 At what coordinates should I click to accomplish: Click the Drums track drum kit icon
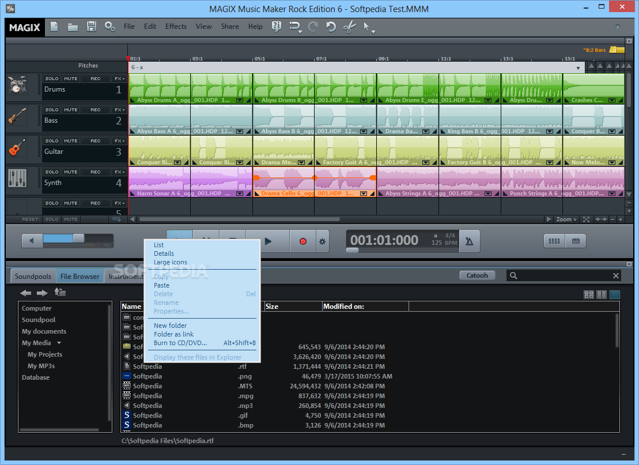pos(17,85)
